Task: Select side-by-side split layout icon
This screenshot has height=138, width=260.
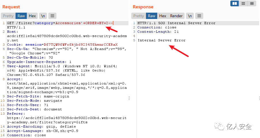Action: (x=235, y=3)
